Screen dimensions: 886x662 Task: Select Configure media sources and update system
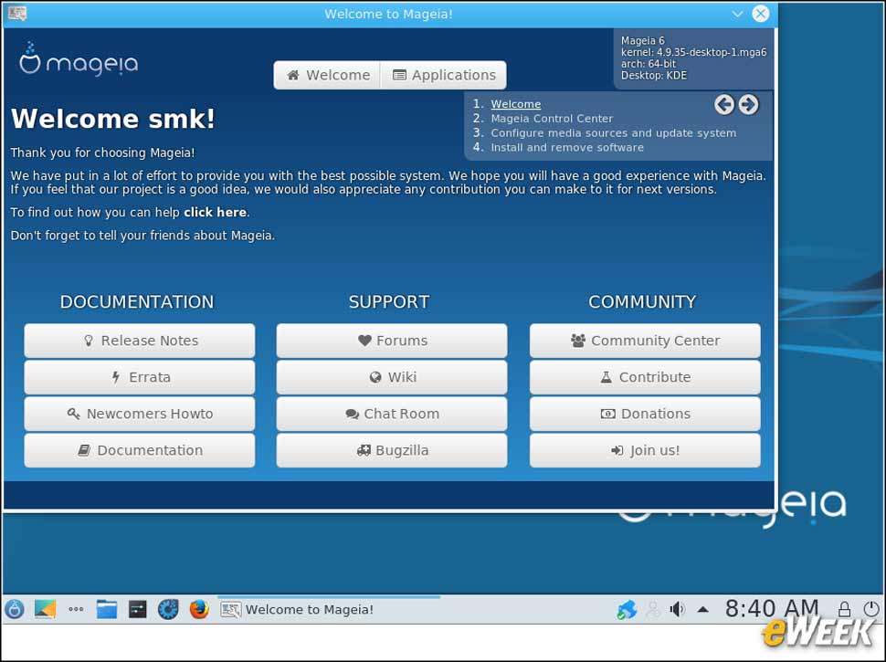[x=613, y=132]
